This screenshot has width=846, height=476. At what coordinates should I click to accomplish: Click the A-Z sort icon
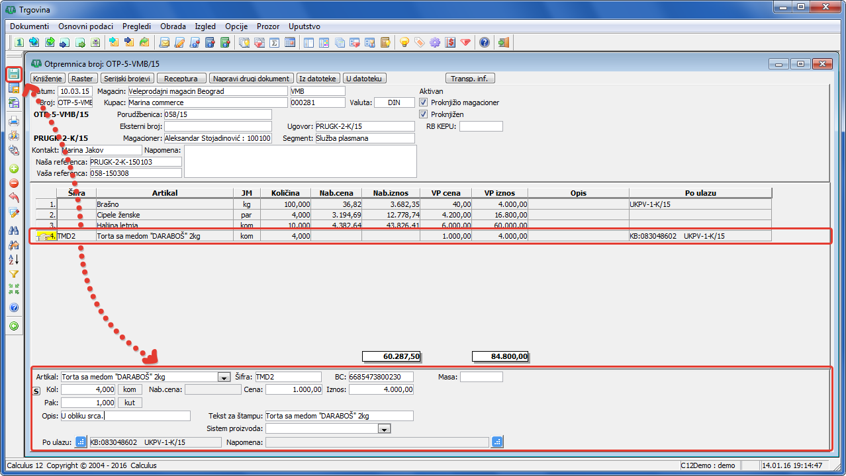[14, 259]
